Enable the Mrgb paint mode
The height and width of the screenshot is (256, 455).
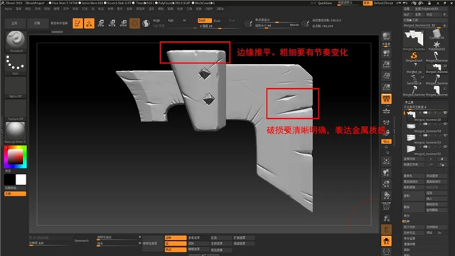156,21
